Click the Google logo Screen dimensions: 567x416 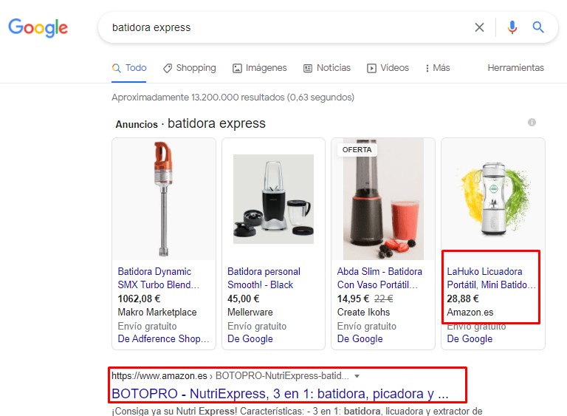pos(38,27)
